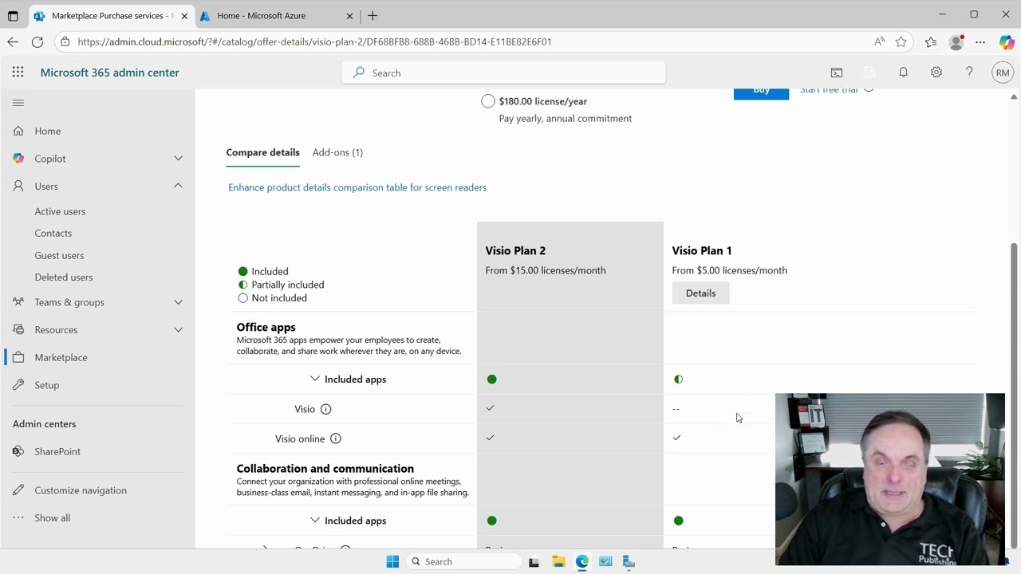Open the notifications bell

pyautogui.click(x=903, y=73)
